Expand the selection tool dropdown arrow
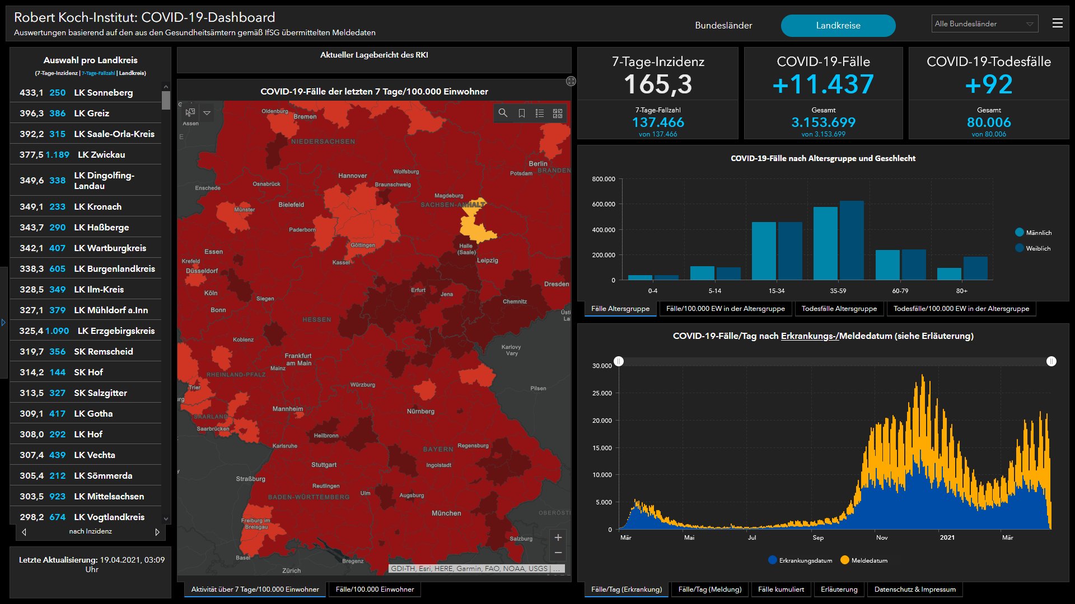 (207, 112)
